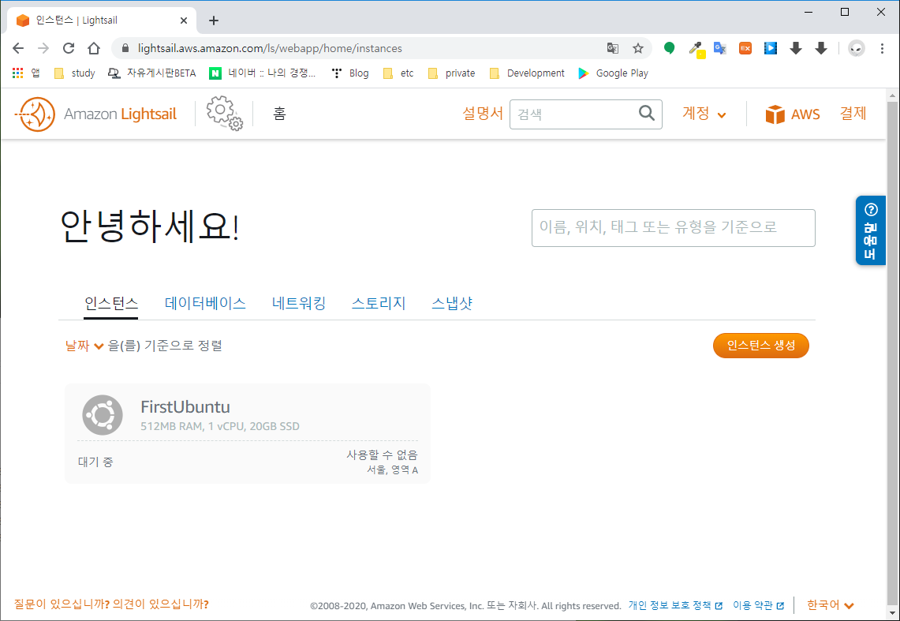
Task: Bookmark the page with the star icon
Action: (637, 48)
